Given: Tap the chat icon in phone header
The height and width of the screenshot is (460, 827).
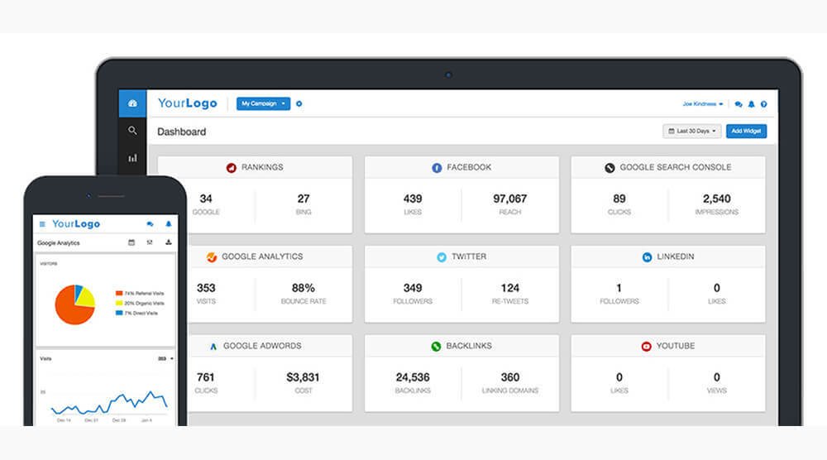Looking at the screenshot, I should coord(151,224).
